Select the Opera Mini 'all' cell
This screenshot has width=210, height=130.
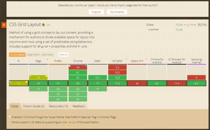tap(137, 83)
